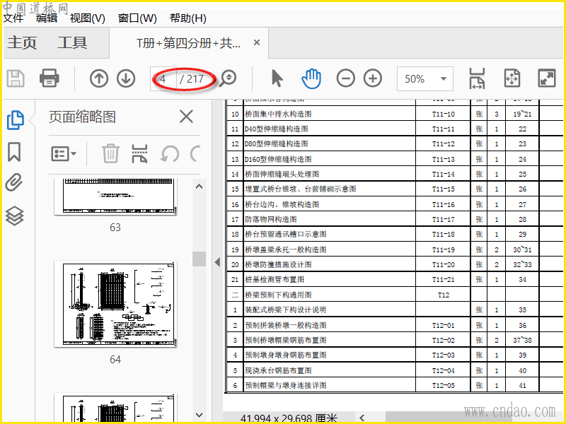Image resolution: width=566 pixels, height=424 pixels.
Task: Fit page width with scrolling icon
Action: pyautogui.click(x=477, y=78)
